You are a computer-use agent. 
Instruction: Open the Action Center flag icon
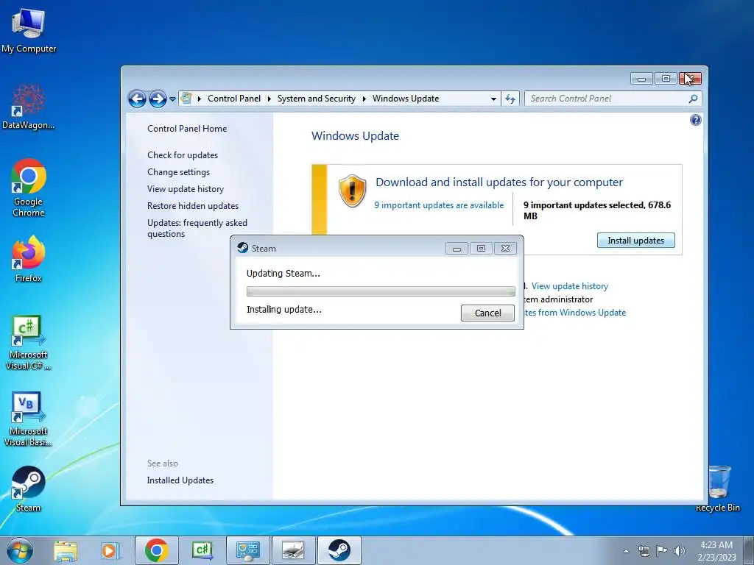coord(662,550)
